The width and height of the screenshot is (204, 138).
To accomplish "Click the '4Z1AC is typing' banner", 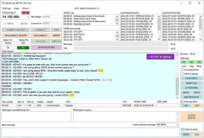I will [x=160, y=57].
